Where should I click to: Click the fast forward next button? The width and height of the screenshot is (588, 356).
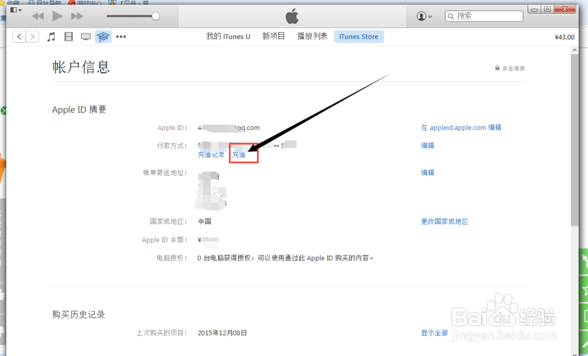[77, 16]
